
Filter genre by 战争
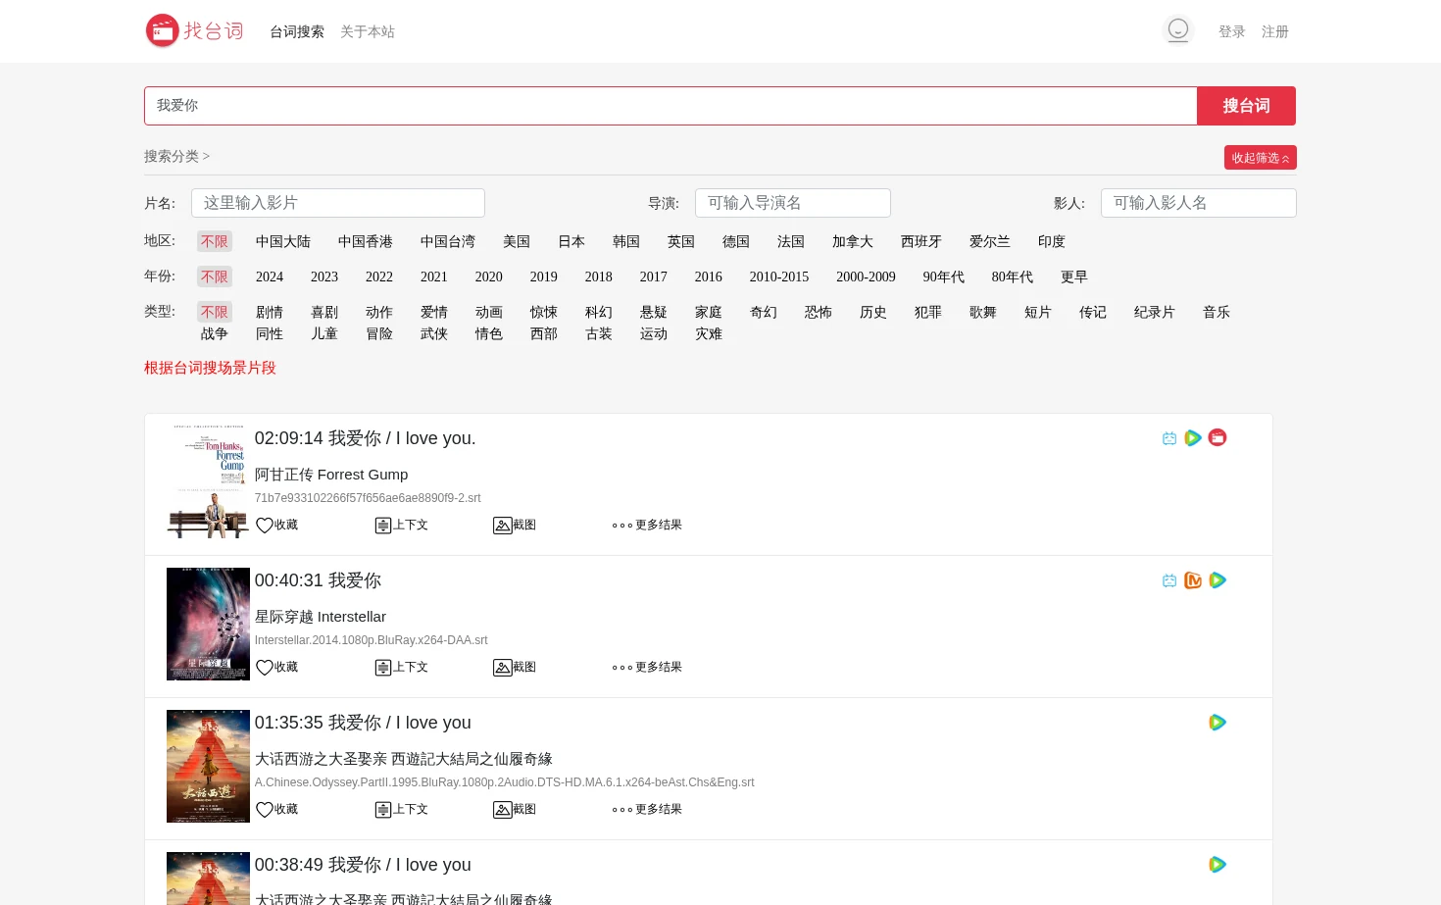tap(215, 333)
